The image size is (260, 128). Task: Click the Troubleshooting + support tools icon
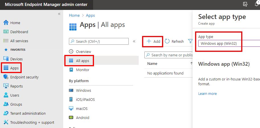click(x=6, y=122)
